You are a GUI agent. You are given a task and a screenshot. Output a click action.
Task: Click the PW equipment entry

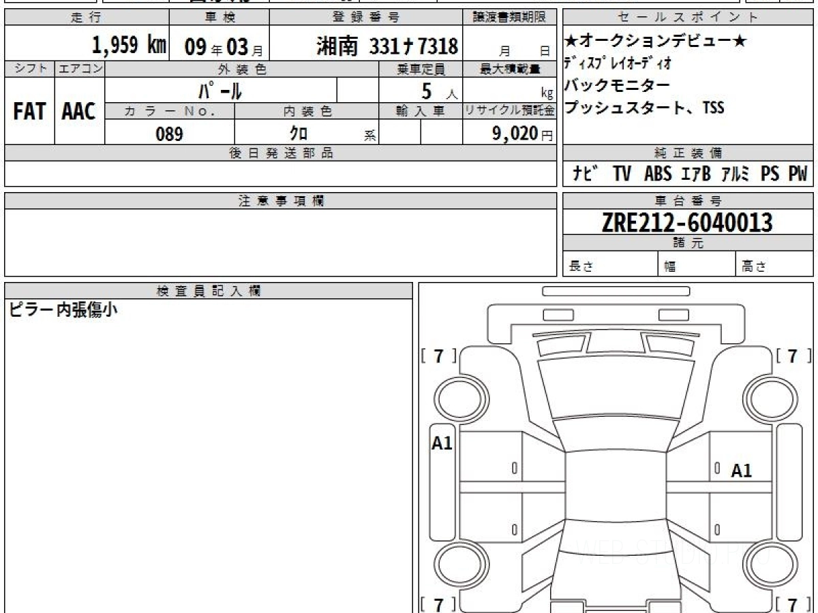[798, 174]
